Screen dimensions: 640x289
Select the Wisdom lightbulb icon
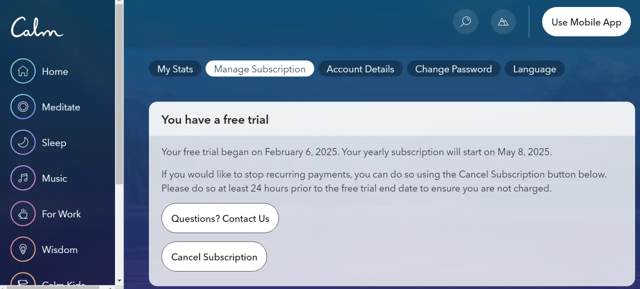[23, 250]
